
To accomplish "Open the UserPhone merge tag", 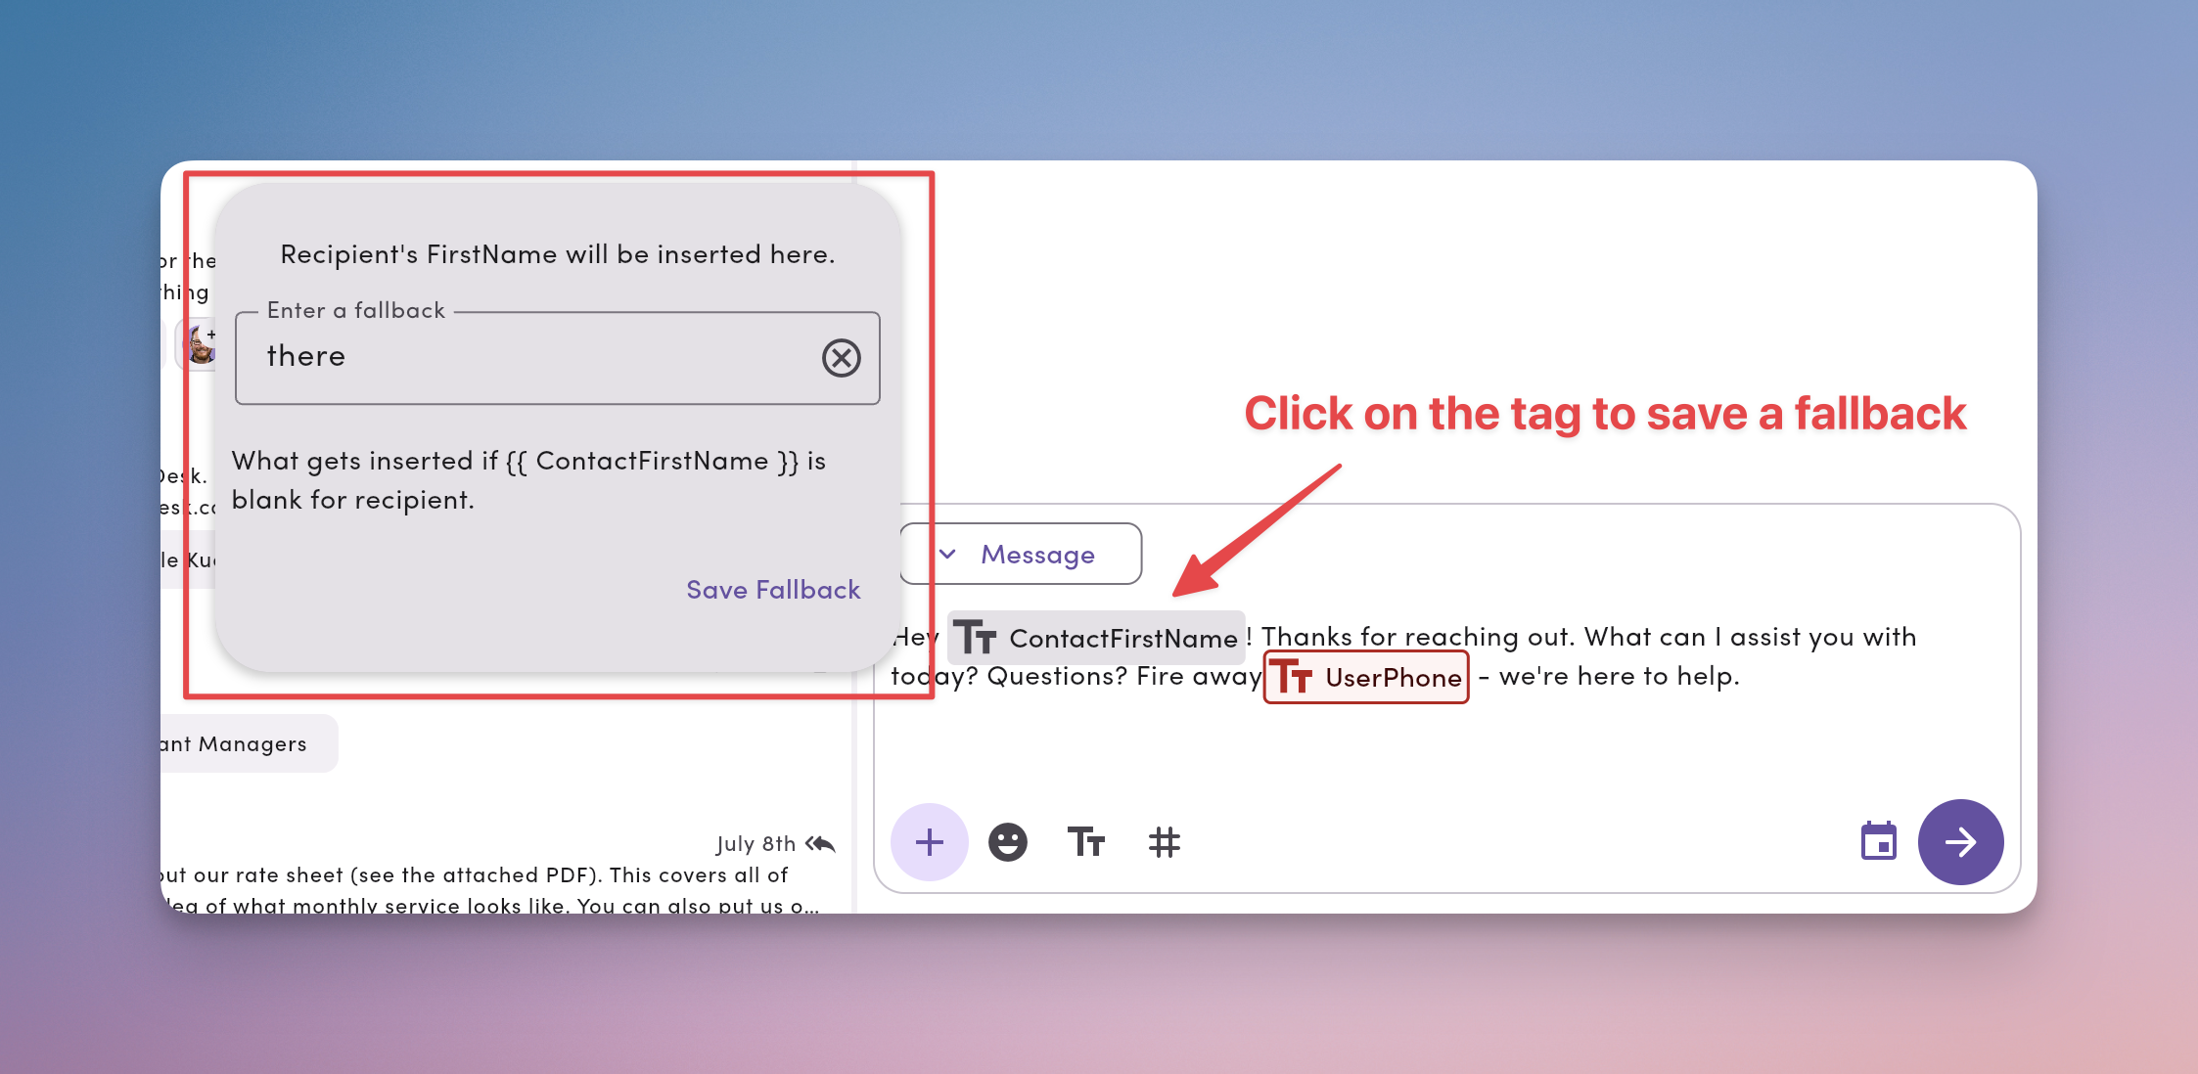I will (x=1392, y=678).
